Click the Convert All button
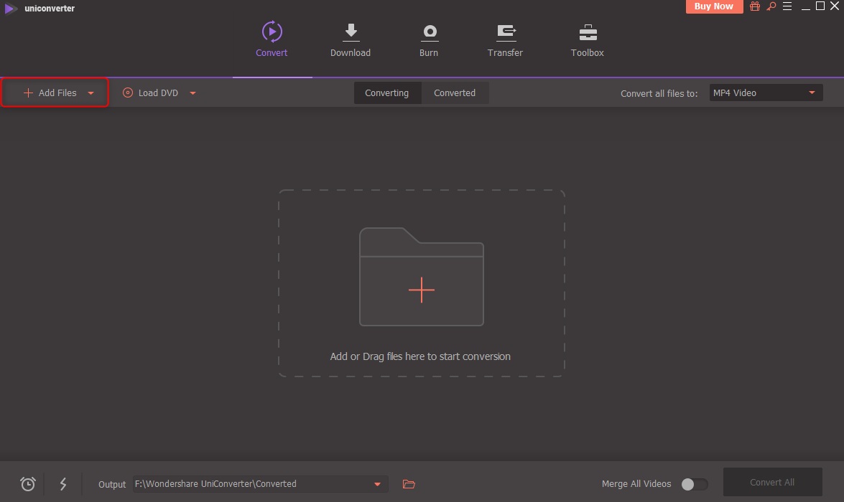 click(x=771, y=483)
